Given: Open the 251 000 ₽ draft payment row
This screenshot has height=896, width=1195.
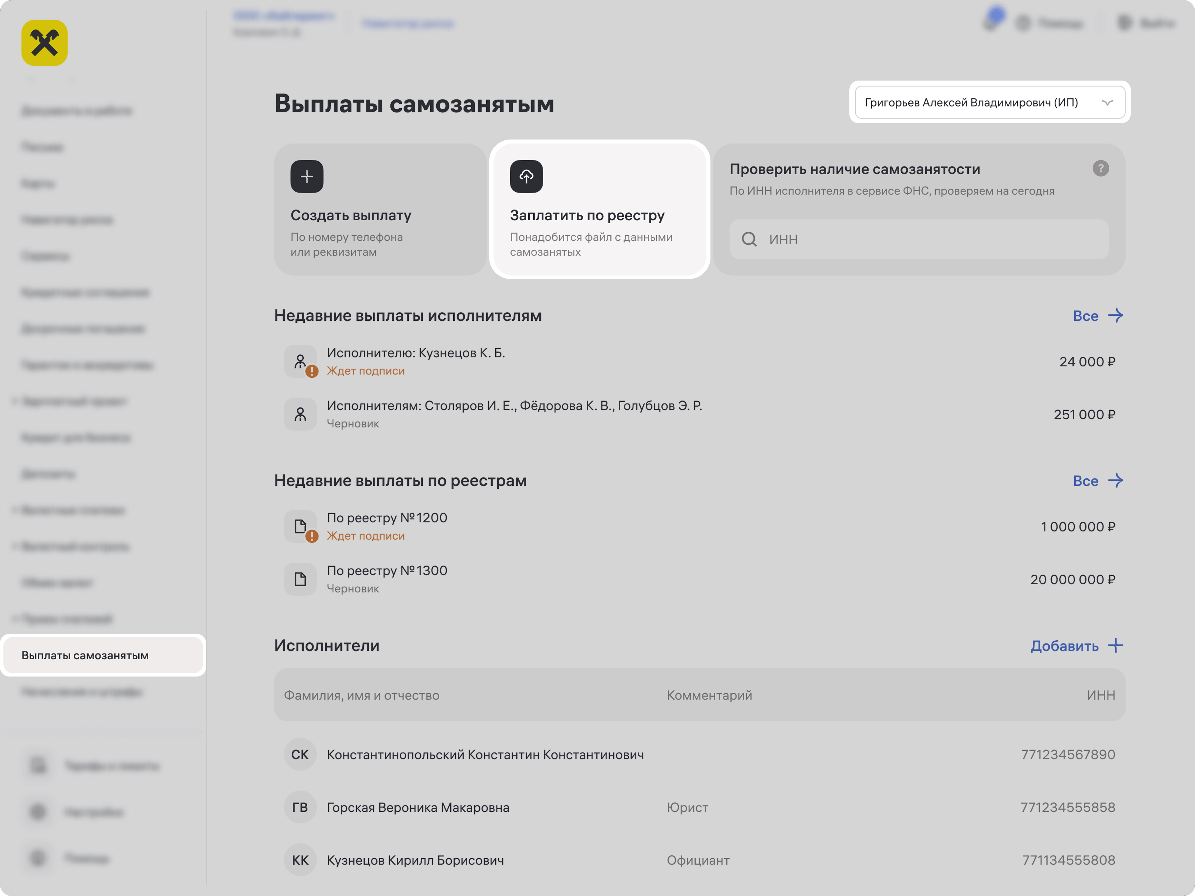Looking at the screenshot, I should point(699,414).
